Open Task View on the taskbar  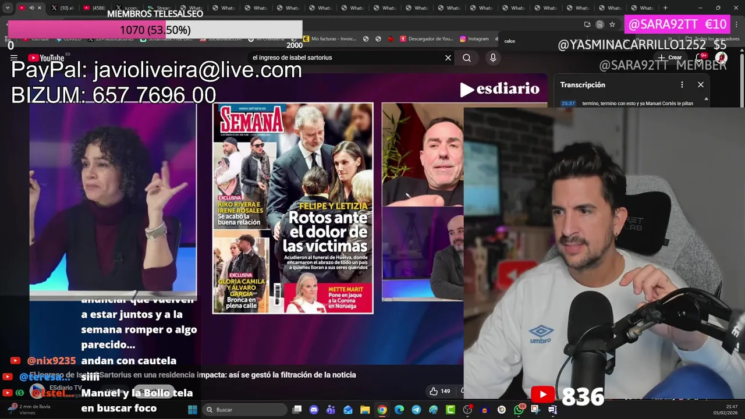[x=297, y=410]
